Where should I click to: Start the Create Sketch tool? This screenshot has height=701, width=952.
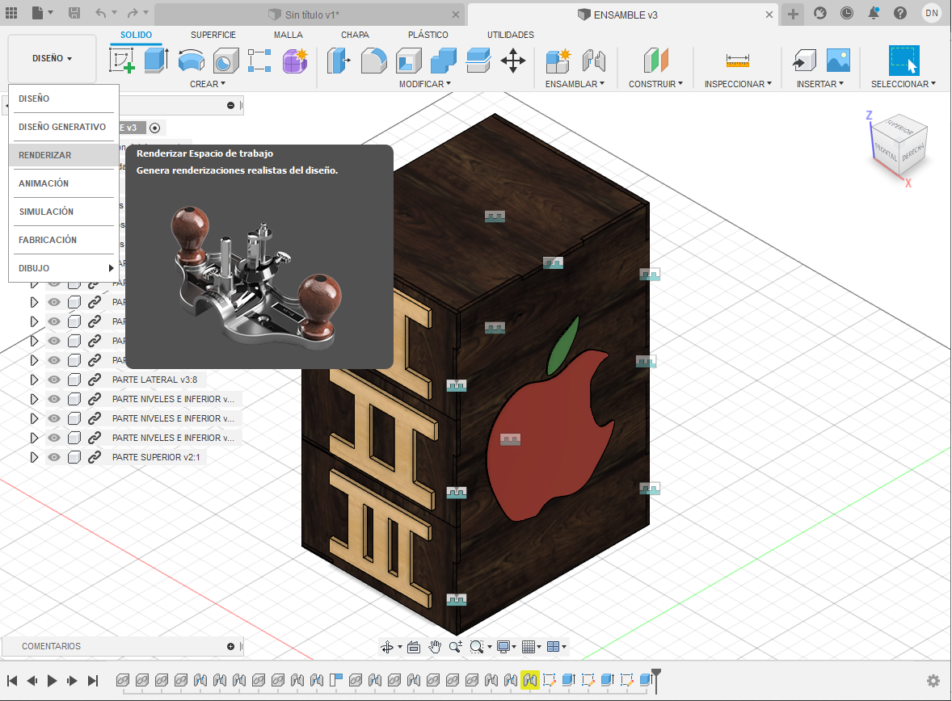pos(122,61)
